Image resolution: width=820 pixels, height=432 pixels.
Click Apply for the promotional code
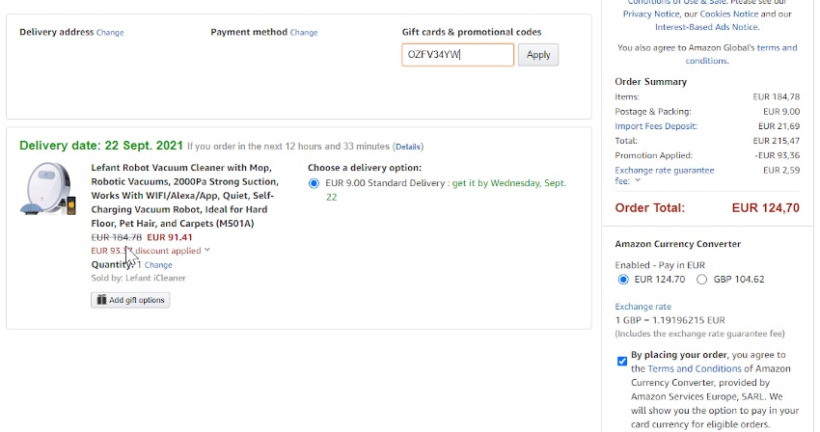[538, 55]
